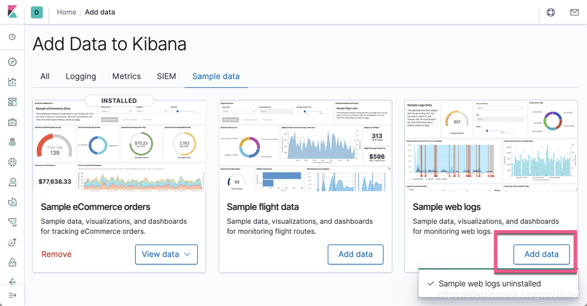
Task: Open Machine Learning icon in sidebar
Action: pyautogui.click(x=13, y=162)
